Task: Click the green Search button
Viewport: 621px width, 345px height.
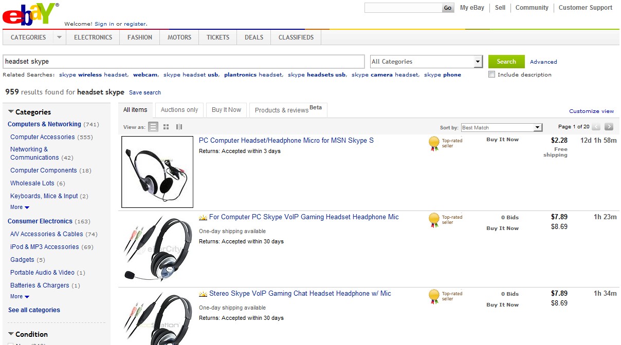Action: pos(506,62)
